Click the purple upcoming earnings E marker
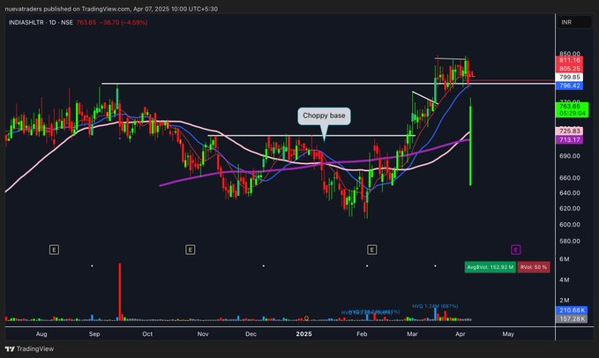 pyautogui.click(x=515, y=250)
